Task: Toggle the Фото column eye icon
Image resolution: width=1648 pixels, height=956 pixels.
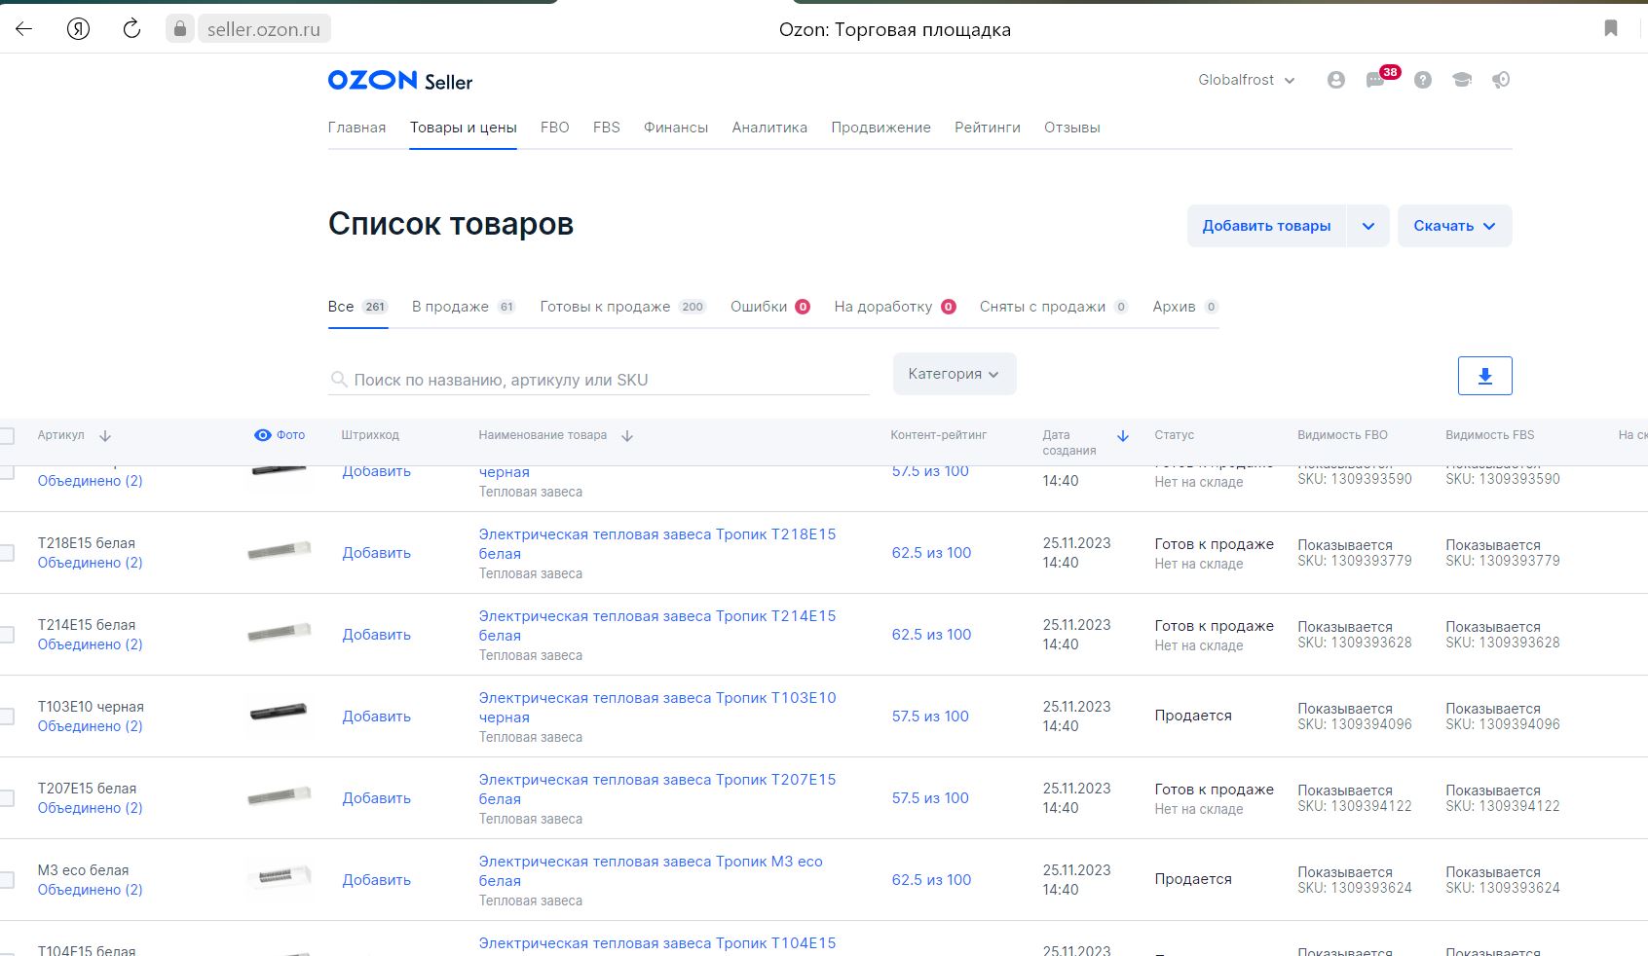Action: click(x=263, y=435)
